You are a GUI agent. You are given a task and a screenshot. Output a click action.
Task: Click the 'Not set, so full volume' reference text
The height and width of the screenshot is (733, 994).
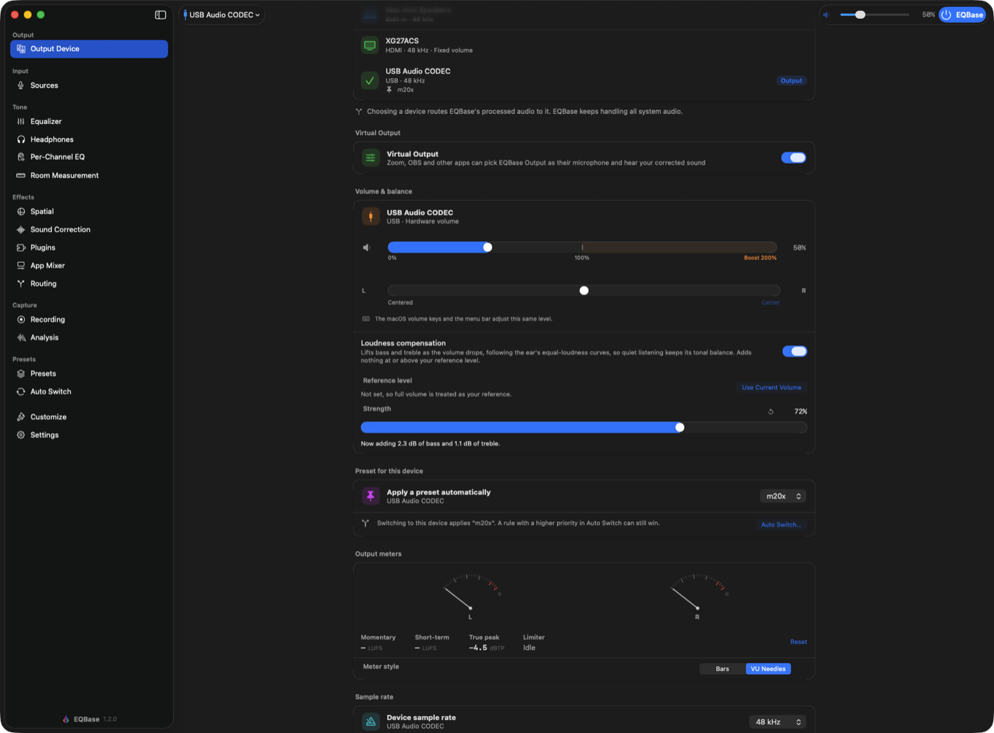click(436, 394)
